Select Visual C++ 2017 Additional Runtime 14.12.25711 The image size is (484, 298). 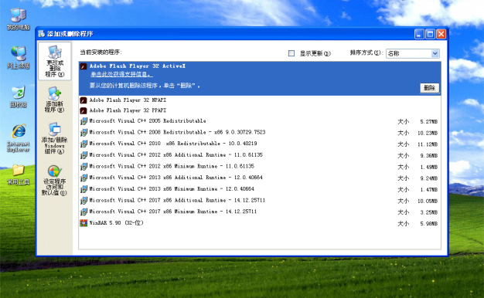tap(260, 200)
